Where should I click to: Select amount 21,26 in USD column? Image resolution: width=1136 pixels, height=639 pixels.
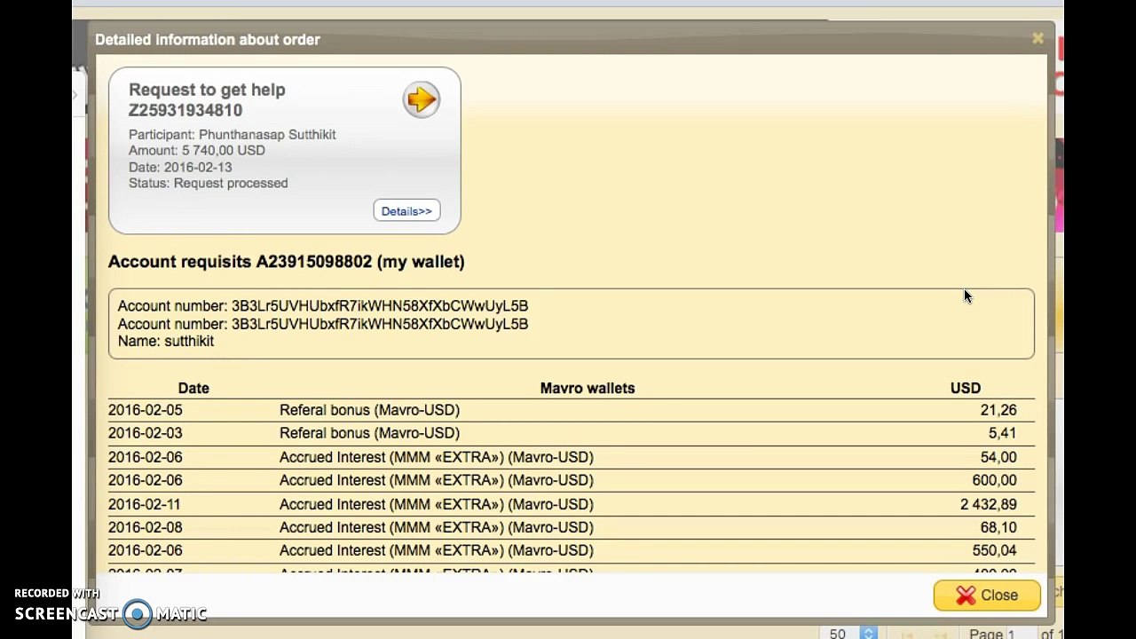[998, 410]
